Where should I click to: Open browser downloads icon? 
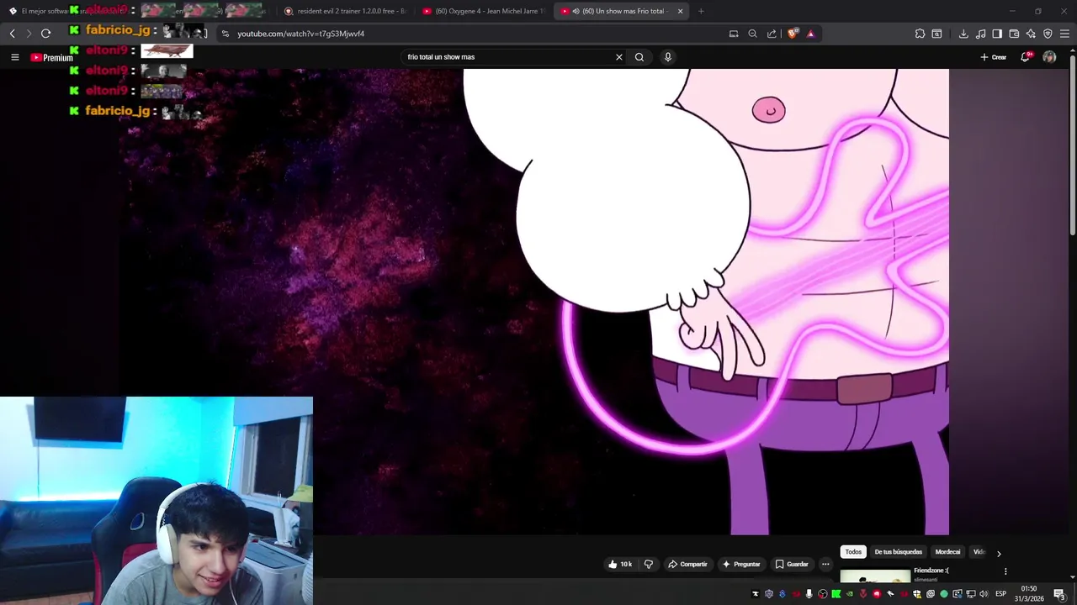click(963, 34)
